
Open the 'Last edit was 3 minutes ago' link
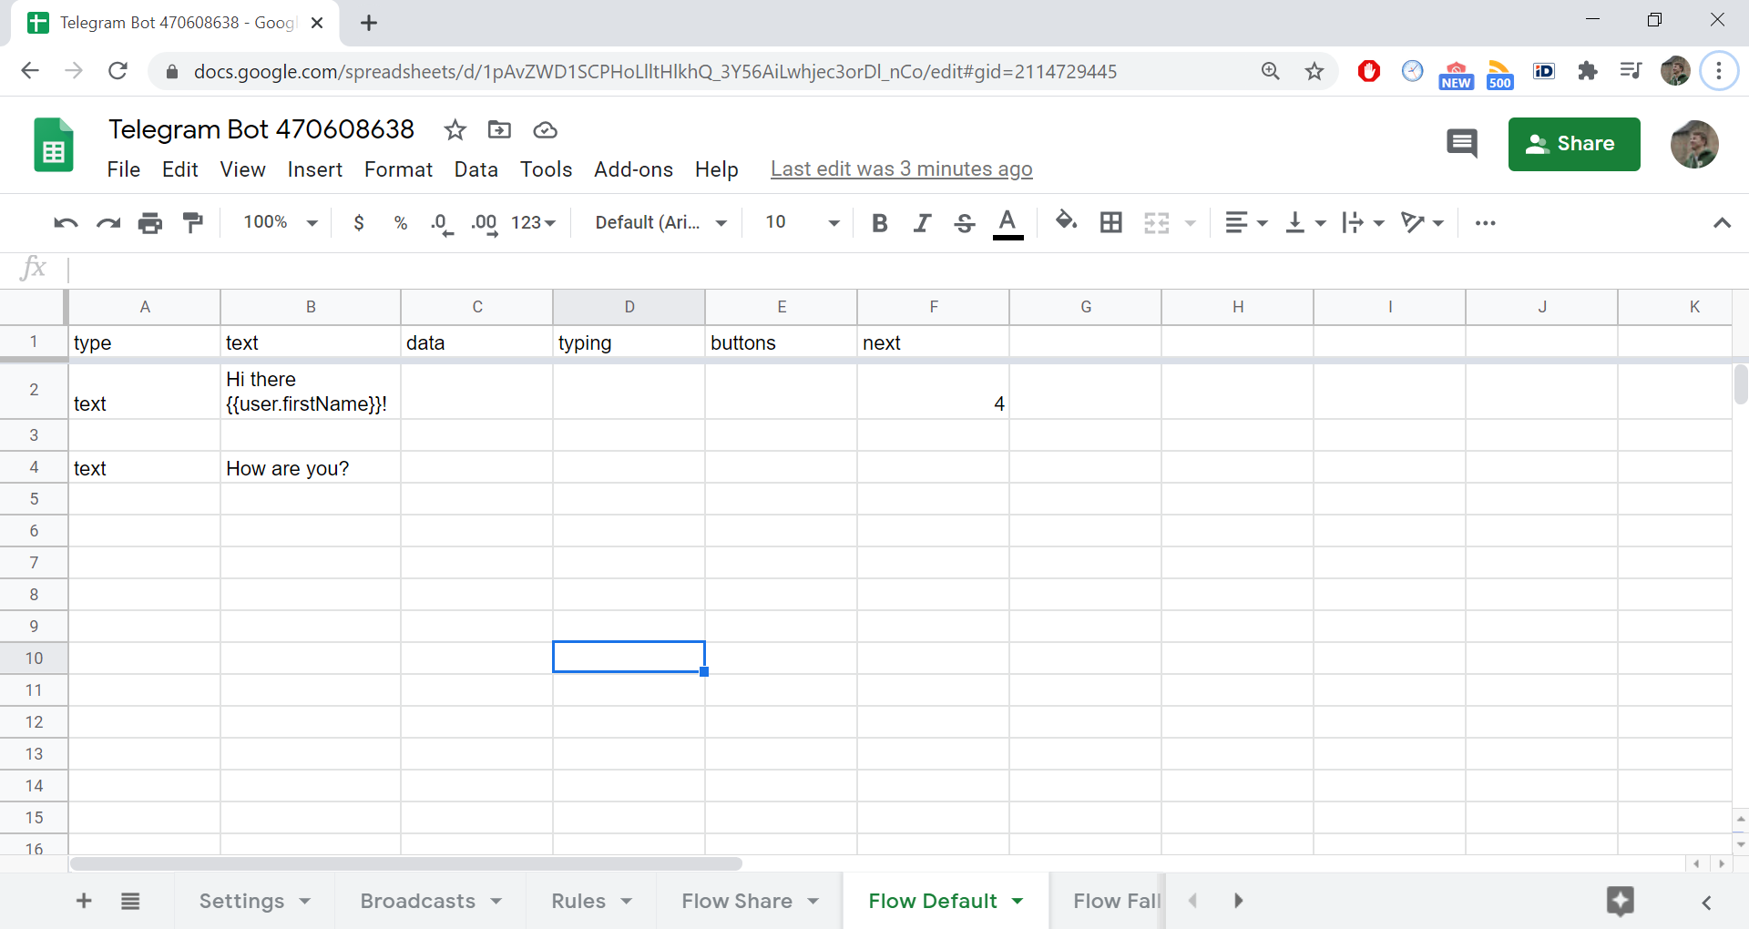click(902, 169)
